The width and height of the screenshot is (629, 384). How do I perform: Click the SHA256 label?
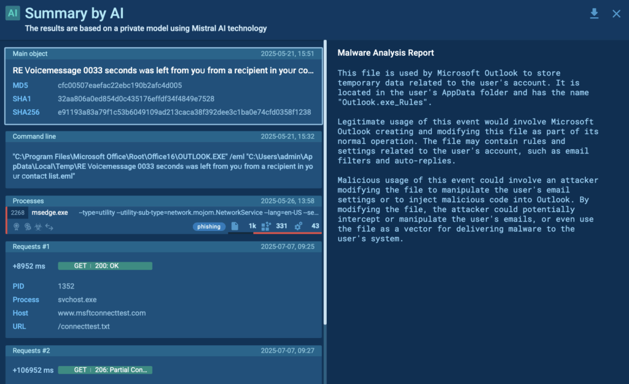(26, 112)
